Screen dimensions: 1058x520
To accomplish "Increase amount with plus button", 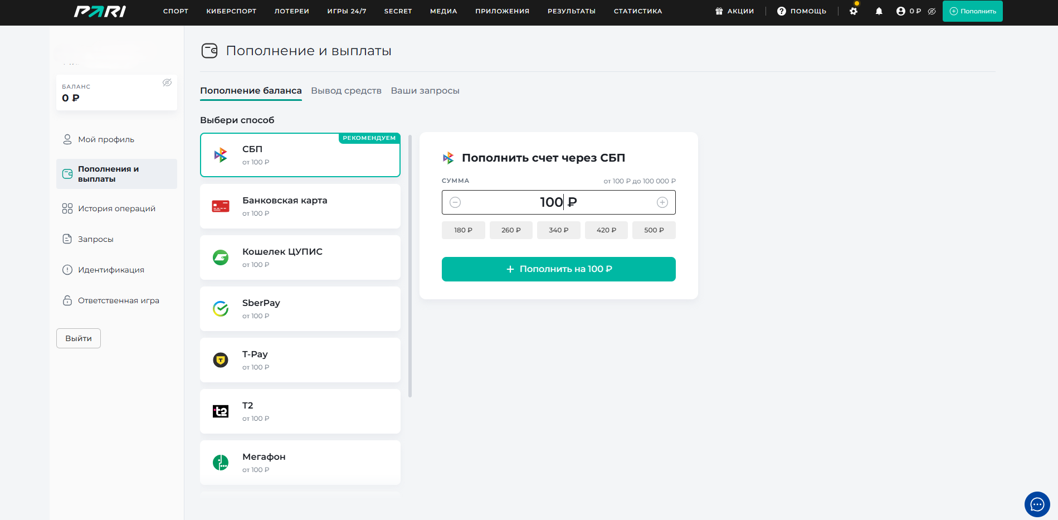I will 662,202.
